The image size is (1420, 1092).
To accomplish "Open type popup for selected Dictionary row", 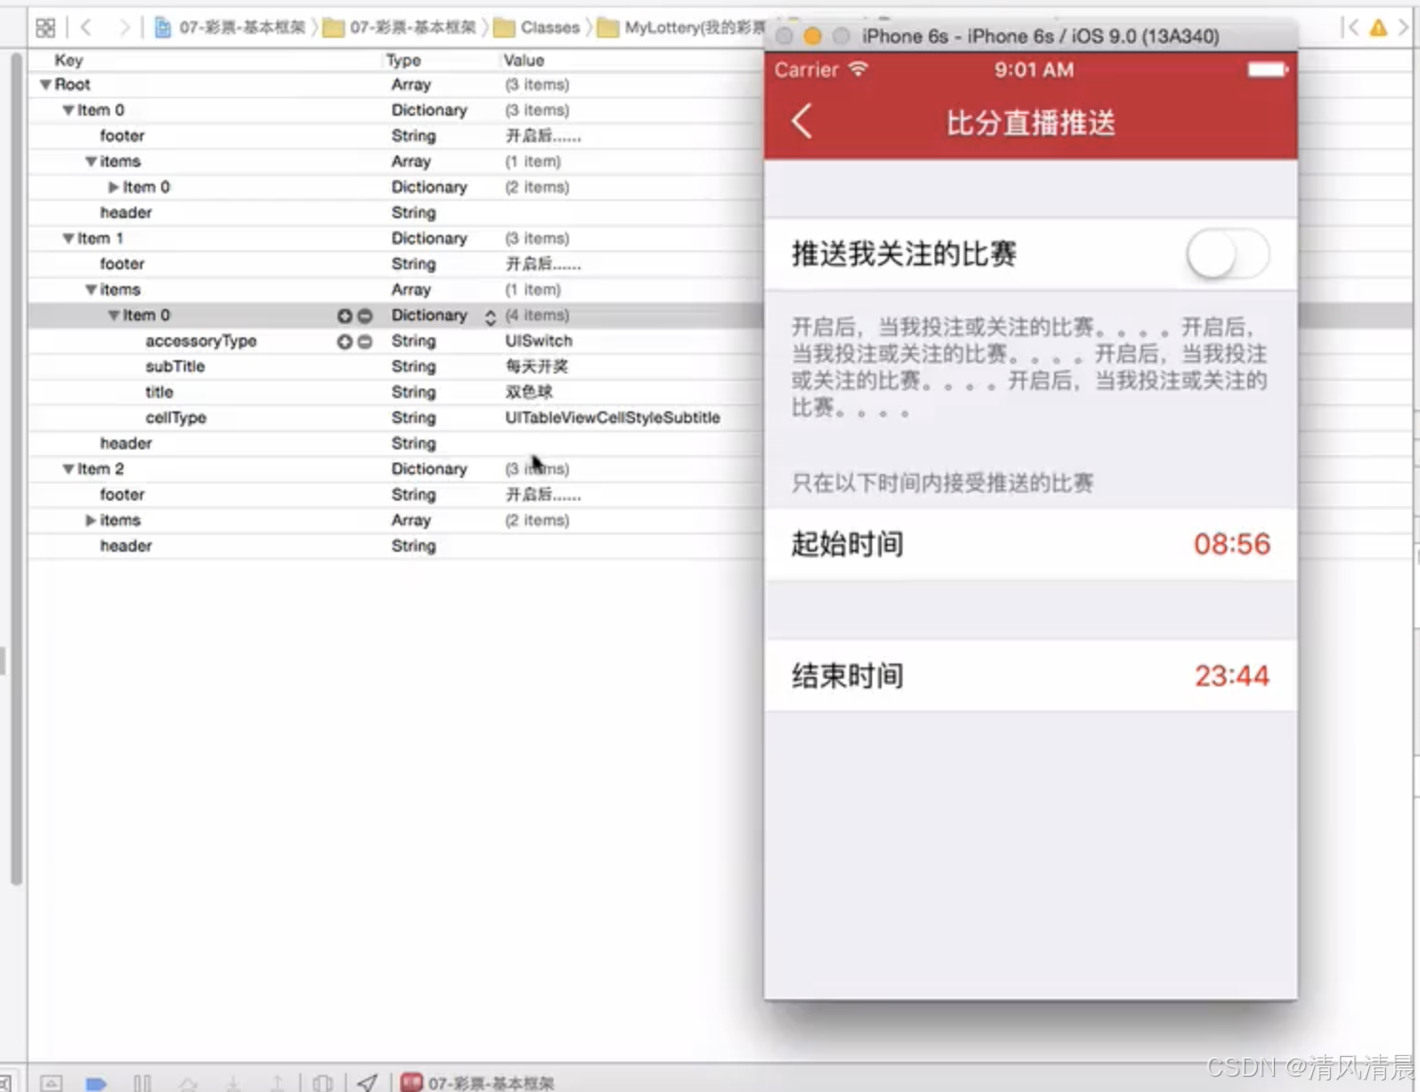I will pyautogui.click(x=490, y=317).
